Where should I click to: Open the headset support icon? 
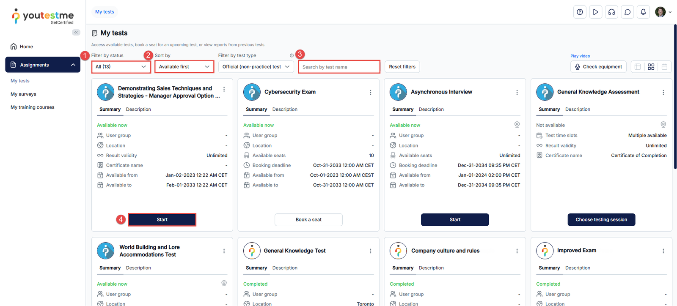[611, 12]
